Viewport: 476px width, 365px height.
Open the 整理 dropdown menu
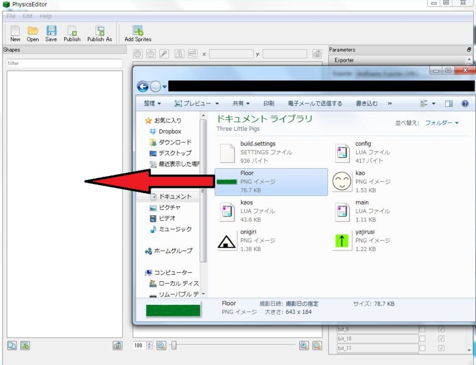[152, 103]
